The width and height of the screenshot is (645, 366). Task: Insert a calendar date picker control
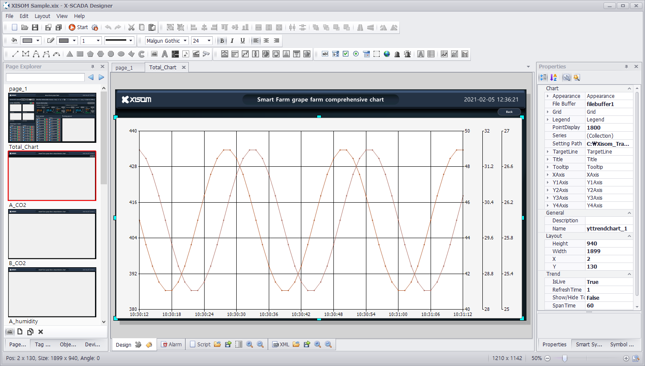click(x=366, y=54)
